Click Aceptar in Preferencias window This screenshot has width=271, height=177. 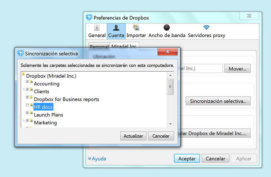pyautogui.click(x=187, y=158)
